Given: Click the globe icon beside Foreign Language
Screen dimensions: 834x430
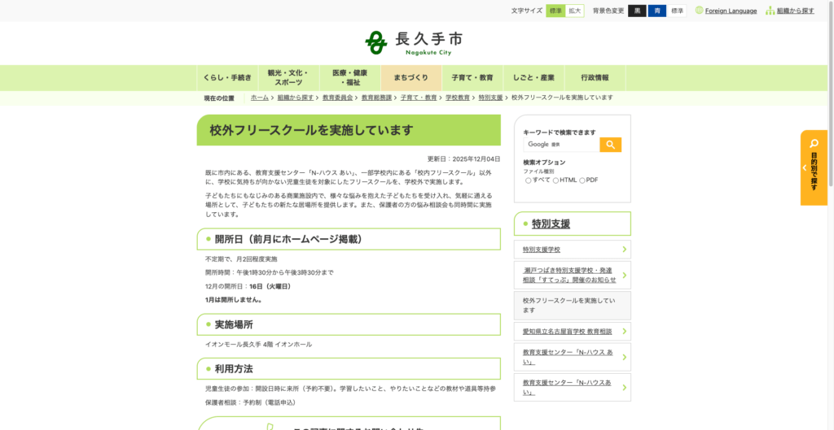Looking at the screenshot, I should (x=699, y=10).
